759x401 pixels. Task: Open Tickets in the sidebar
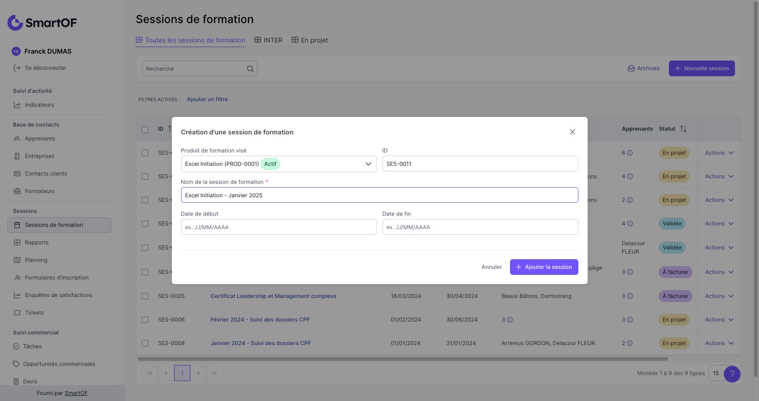click(x=34, y=313)
